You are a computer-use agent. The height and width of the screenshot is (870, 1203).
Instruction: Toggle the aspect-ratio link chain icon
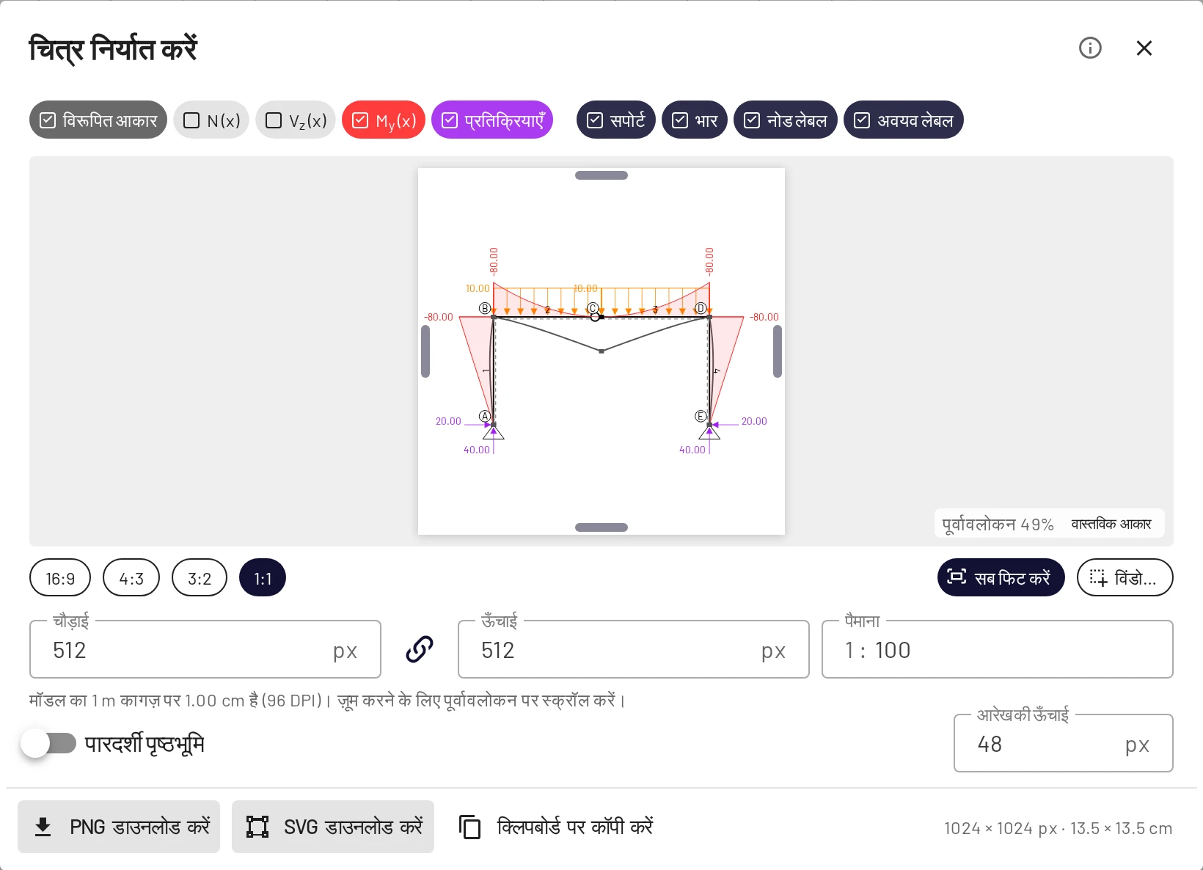click(x=420, y=649)
